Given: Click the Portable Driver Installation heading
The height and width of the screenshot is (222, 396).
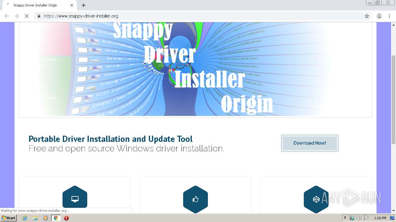Looking at the screenshot, I should pyautogui.click(x=110, y=139).
